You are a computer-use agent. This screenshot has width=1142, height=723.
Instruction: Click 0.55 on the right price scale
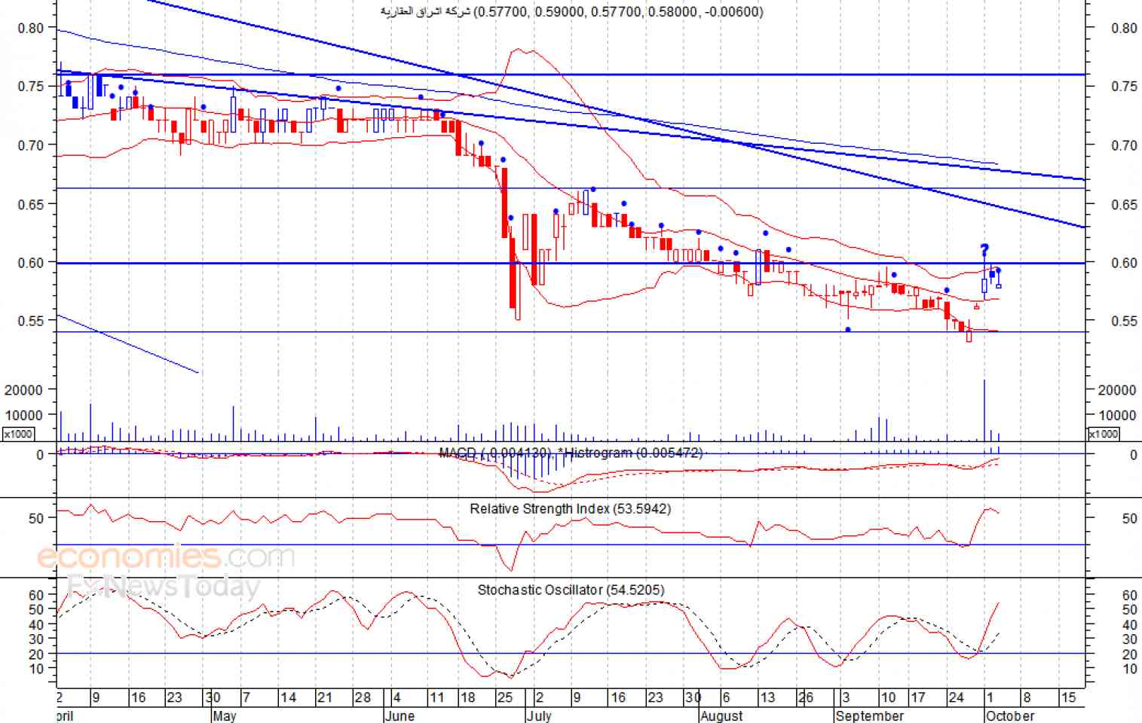click(x=1124, y=321)
